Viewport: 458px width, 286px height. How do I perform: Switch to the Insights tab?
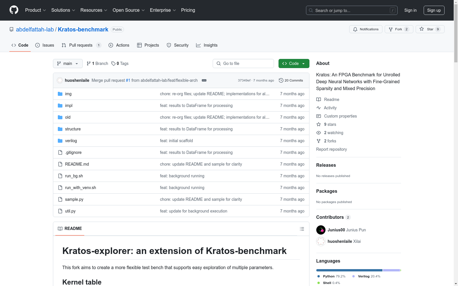point(207,45)
